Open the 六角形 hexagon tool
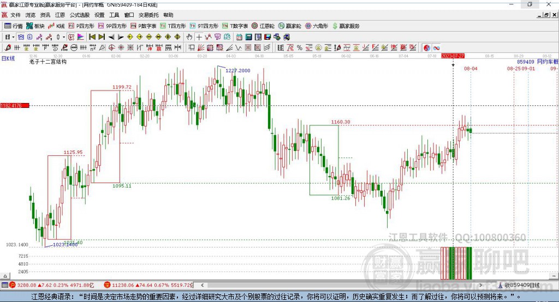The height and width of the screenshot is (302, 559). point(317,26)
